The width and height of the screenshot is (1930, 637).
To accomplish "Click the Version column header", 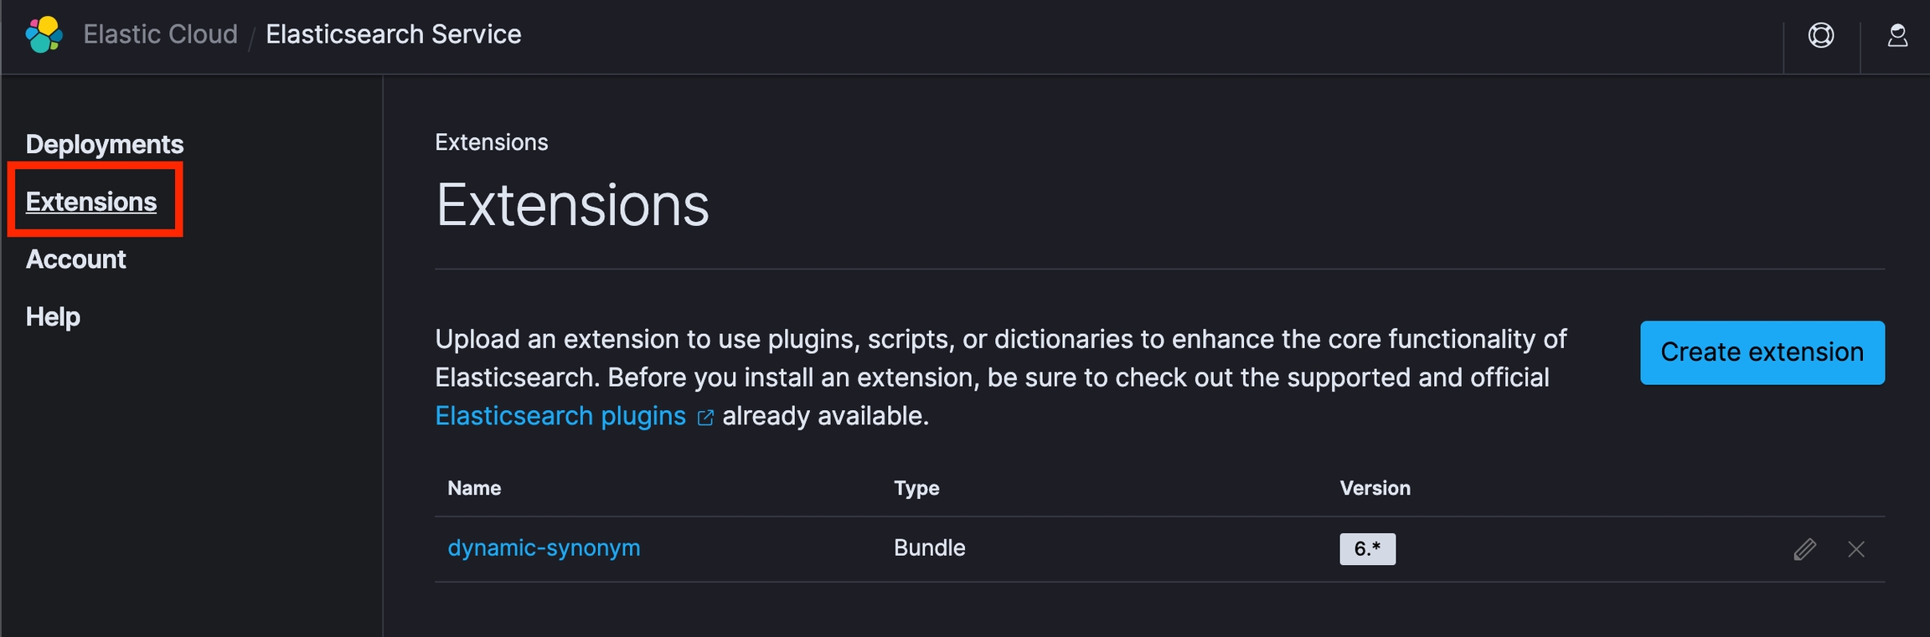I will (x=1375, y=488).
